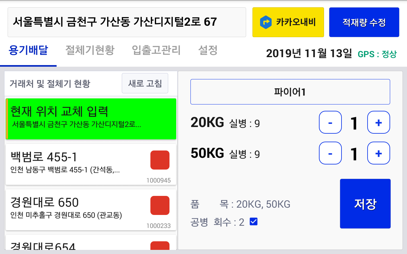Click red status square for 경원대로 650

160,205
